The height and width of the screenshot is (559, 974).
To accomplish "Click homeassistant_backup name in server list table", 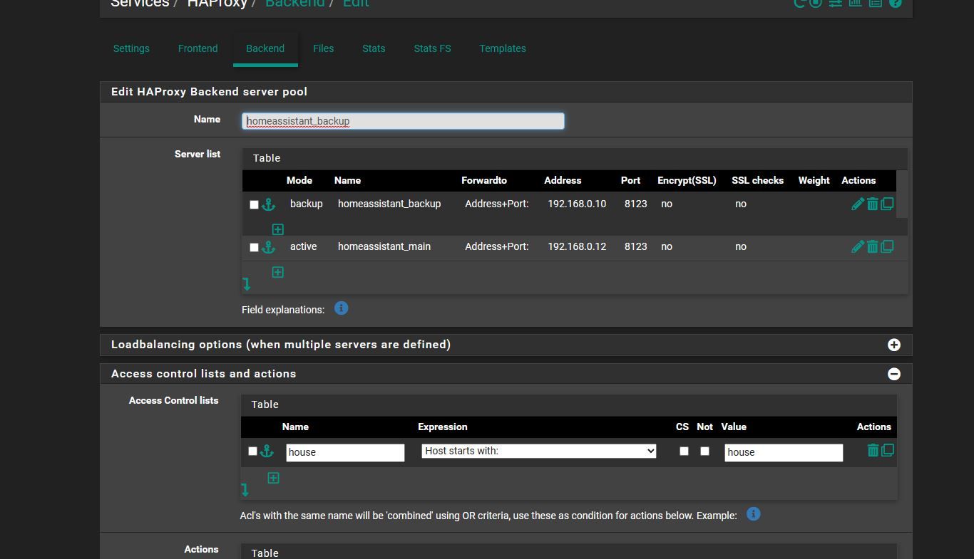I will (389, 204).
